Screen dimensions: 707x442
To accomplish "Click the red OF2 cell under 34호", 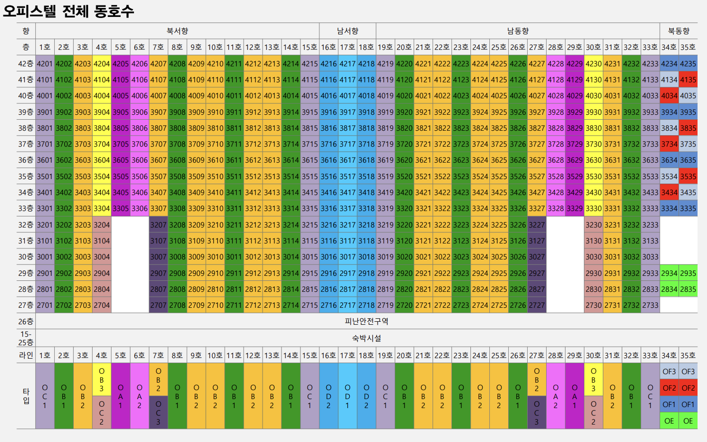I will (x=669, y=388).
